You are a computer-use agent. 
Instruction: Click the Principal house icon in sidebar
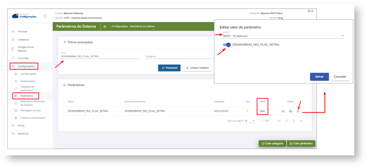point(13,31)
